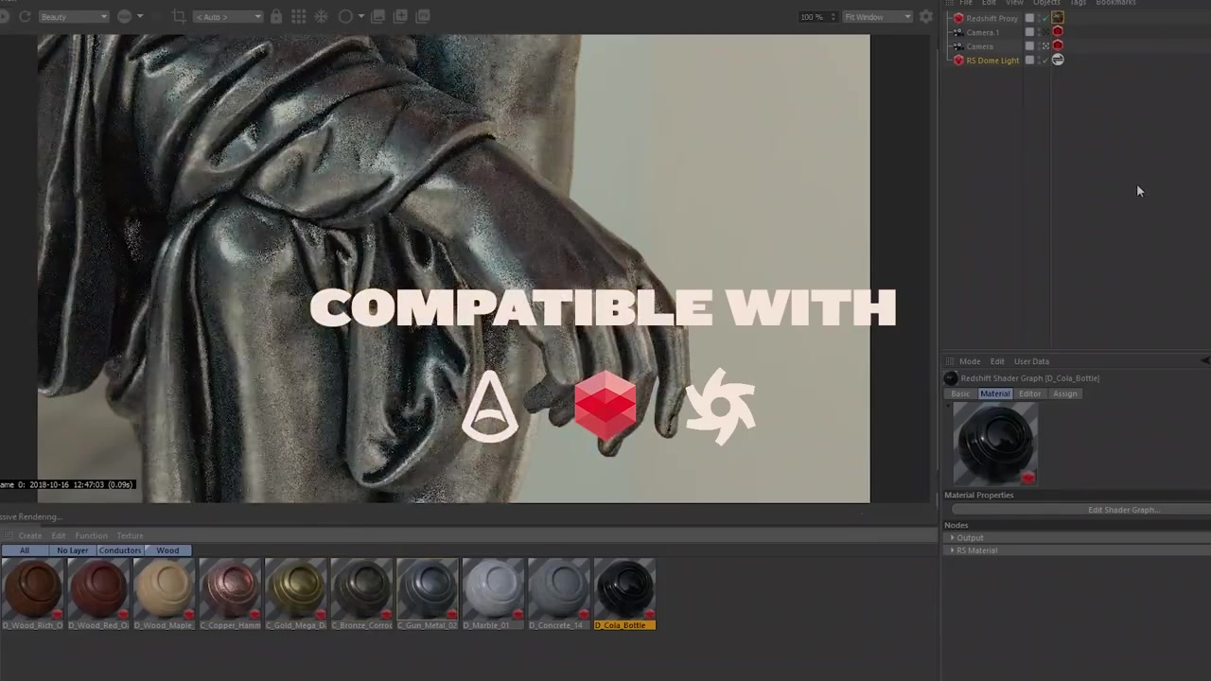Expand the Output node entry
The height and width of the screenshot is (681, 1211).
pyautogui.click(x=969, y=537)
